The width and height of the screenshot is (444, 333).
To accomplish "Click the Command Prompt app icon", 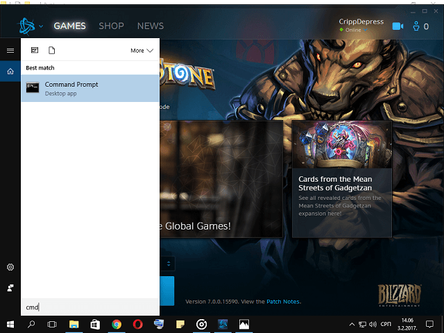I will point(33,87).
